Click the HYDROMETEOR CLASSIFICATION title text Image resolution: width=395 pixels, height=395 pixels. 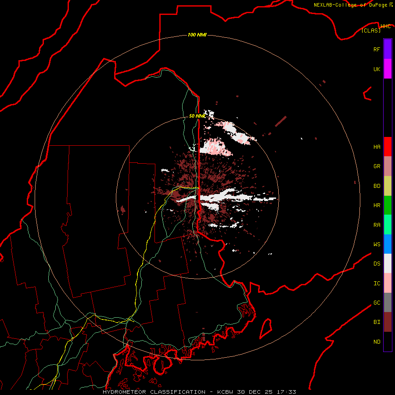click(x=154, y=392)
